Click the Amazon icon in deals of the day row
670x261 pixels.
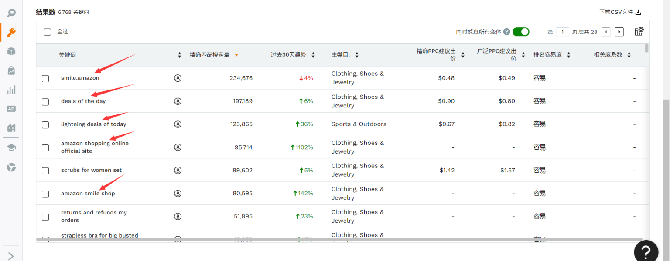[178, 101]
